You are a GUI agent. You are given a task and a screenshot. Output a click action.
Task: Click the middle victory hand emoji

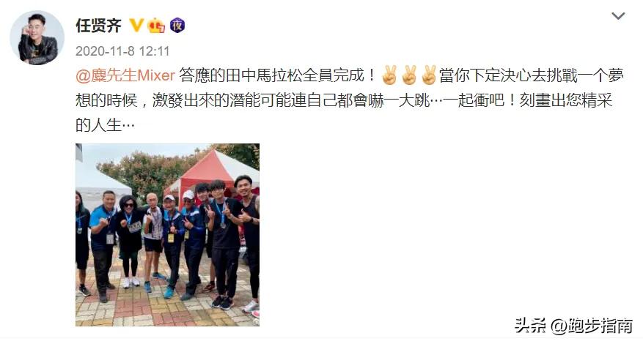pos(409,75)
